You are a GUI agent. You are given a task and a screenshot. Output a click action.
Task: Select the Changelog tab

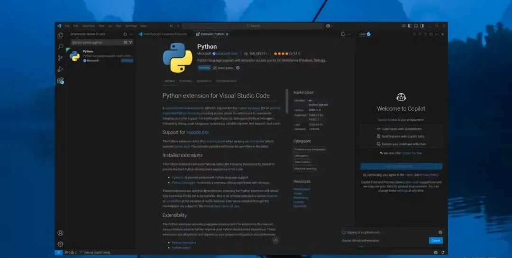click(x=204, y=81)
